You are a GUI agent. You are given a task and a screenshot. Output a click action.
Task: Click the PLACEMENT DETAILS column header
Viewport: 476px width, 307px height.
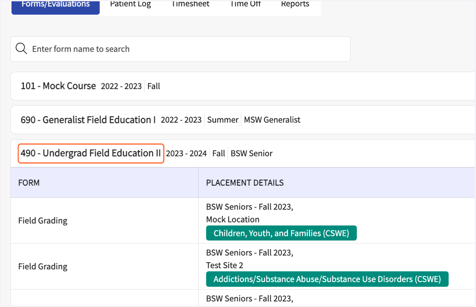pos(245,183)
